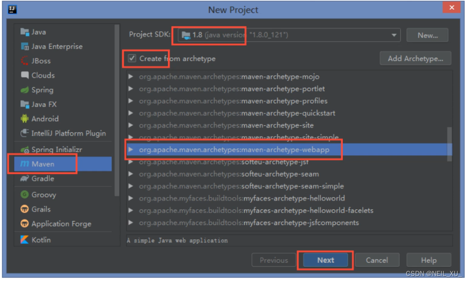Select maven-archetype-portlet row text
The width and height of the screenshot is (470, 282).
click(232, 89)
